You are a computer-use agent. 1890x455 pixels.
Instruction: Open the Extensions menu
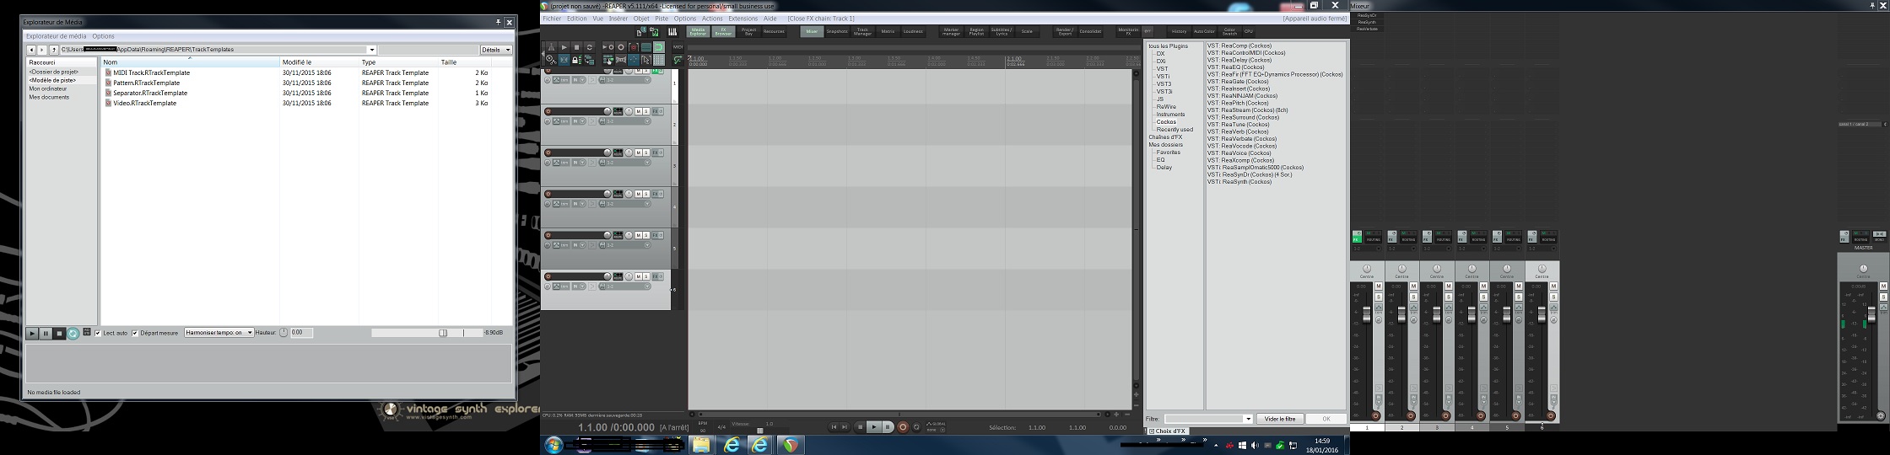743,19
